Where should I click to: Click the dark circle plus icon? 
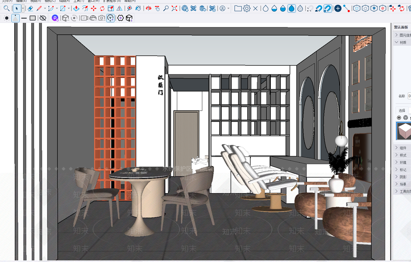[338, 8]
